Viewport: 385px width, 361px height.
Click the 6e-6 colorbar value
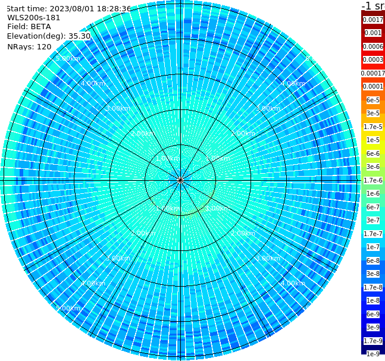[x=373, y=153]
